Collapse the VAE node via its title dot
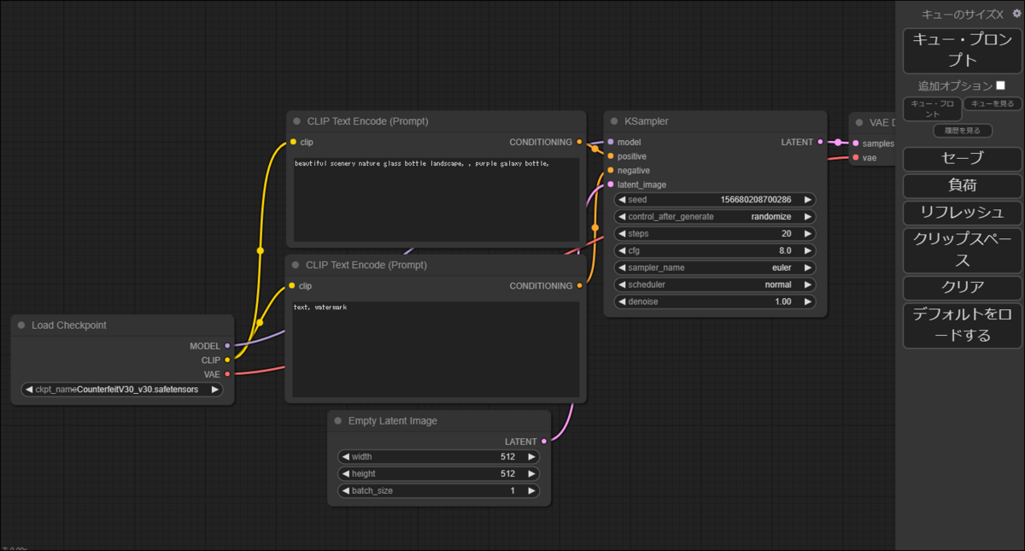Viewport: 1025px width, 551px height. [859, 123]
